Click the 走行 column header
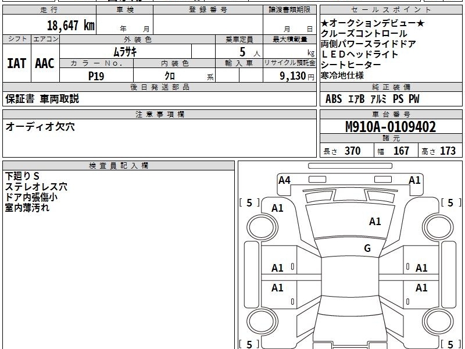 49,10
